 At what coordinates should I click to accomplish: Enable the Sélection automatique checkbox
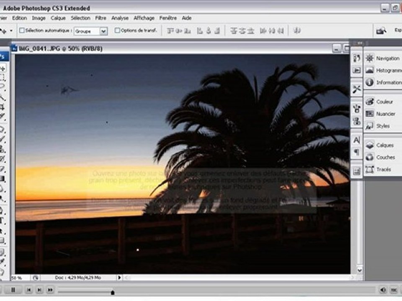pyautogui.click(x=22, y=31)
